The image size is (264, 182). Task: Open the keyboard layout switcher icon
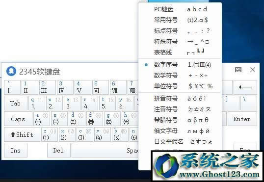238,70
